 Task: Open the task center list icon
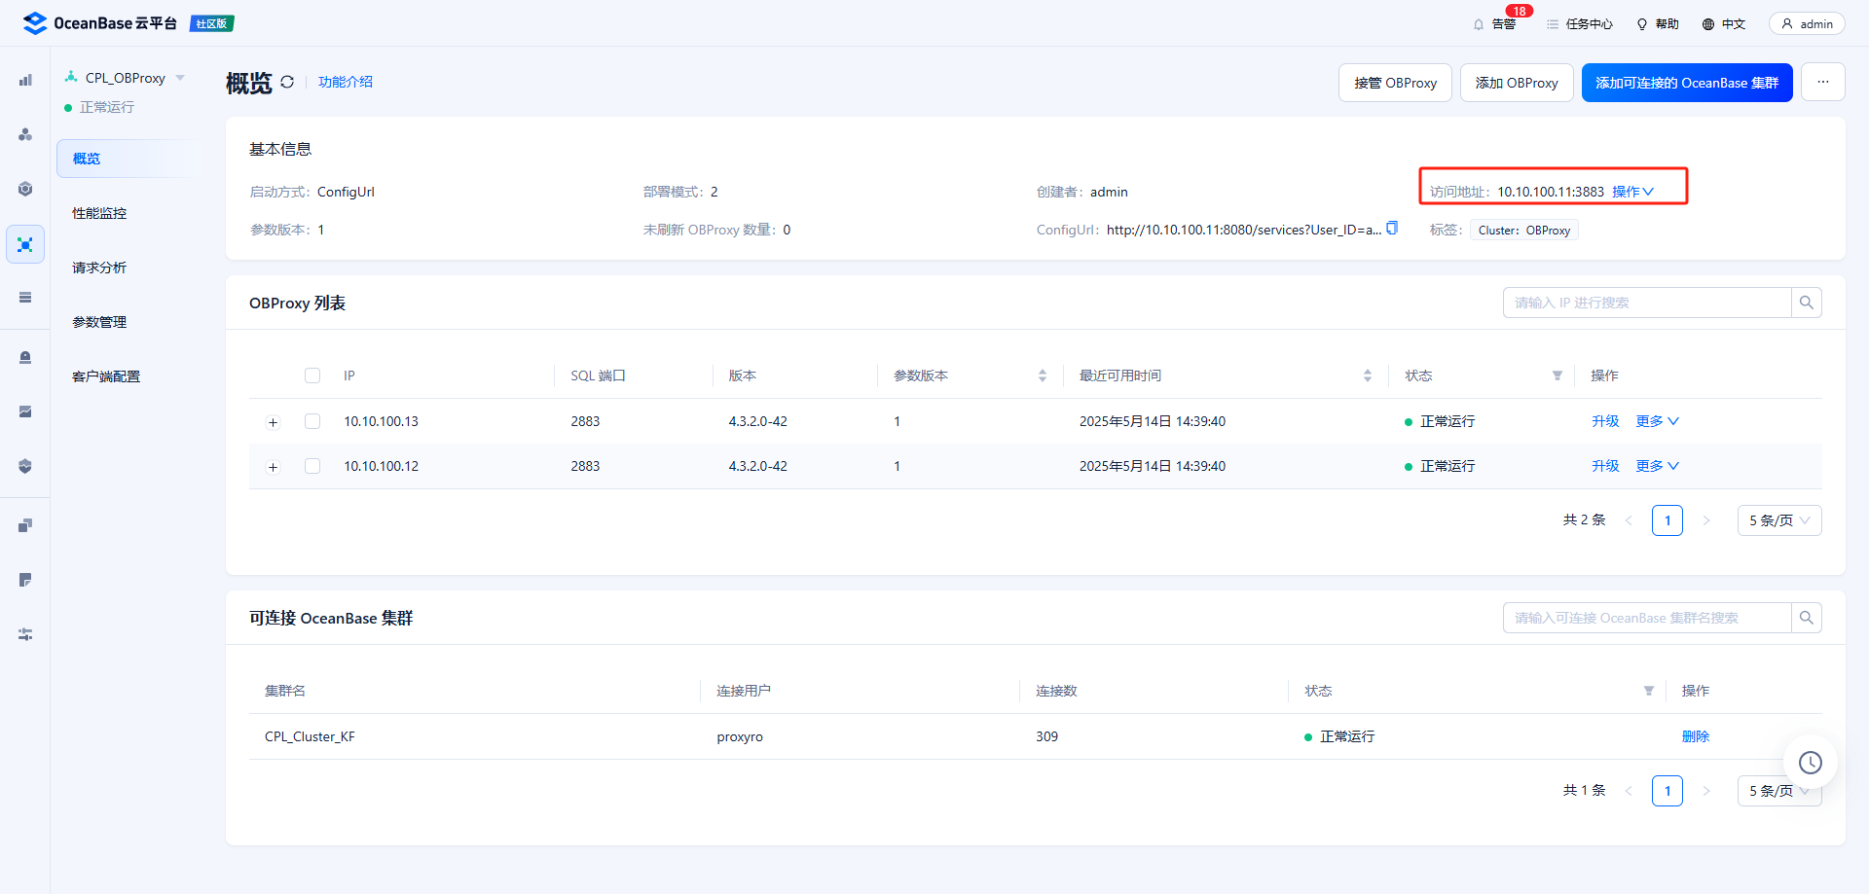point(1553,24)
